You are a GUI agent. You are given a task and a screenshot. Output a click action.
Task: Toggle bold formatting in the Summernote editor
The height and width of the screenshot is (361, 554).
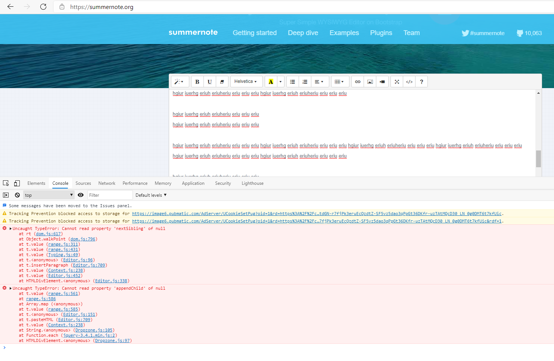[x=197, y=81]
